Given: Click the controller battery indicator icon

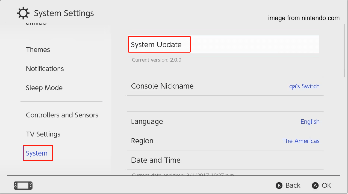Looking at the screenshot, I should (x=23, y=185).
